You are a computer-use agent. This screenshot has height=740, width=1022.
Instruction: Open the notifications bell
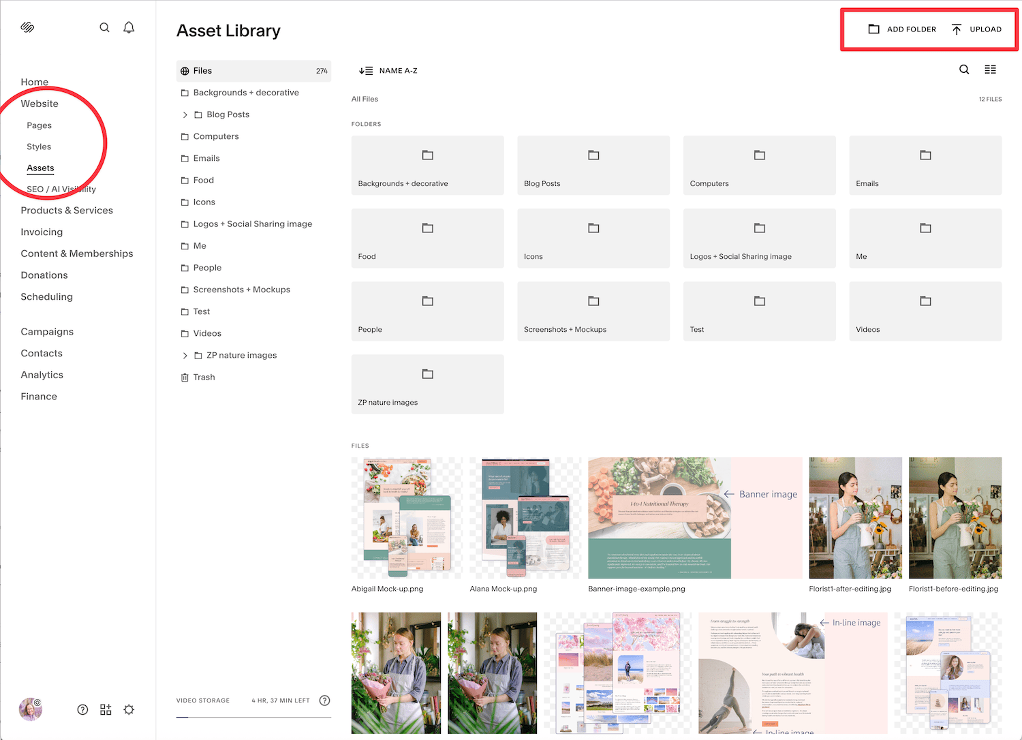coord(129,27)
